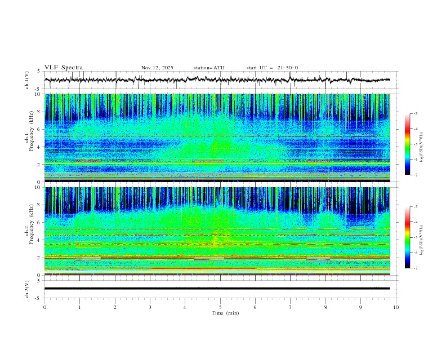This screenshot has width=446, height=345.
Task: Click the ch.3 flat black waveform trace
Action: pos(217,289)
